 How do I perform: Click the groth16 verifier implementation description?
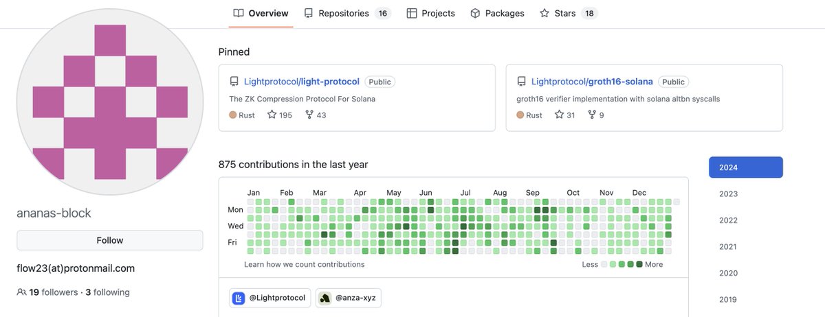coord(618,99)
